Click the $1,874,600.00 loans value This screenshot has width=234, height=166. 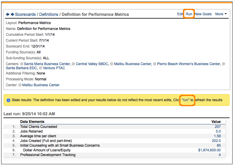coord(209,150)
